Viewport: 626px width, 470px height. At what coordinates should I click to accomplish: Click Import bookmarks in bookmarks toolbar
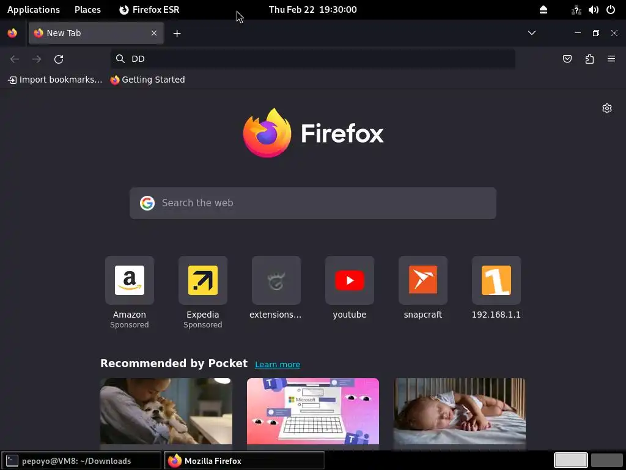(55, 80)
